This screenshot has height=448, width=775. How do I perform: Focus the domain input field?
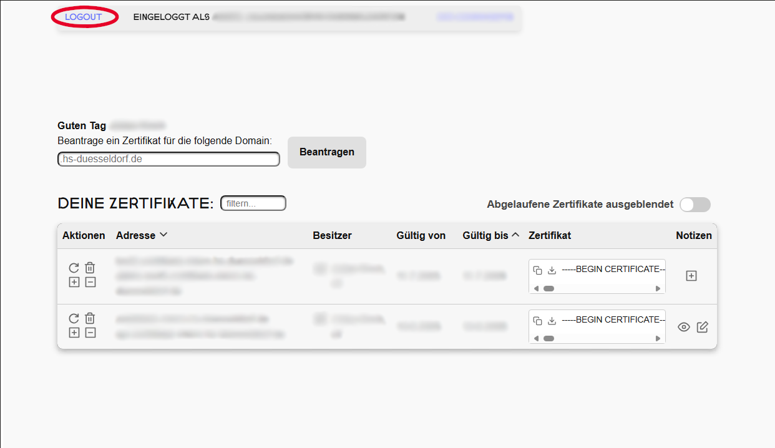pos(168,159)
